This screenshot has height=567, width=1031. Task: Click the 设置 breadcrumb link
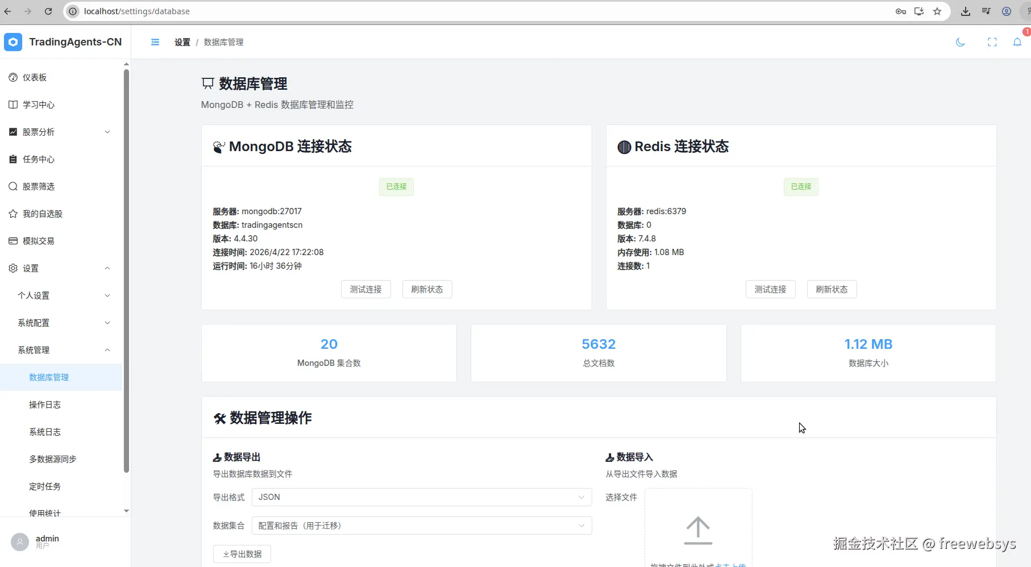182,42
